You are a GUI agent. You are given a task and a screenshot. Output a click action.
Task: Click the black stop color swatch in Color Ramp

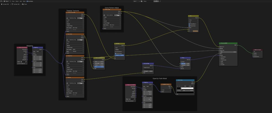[185, 92]
